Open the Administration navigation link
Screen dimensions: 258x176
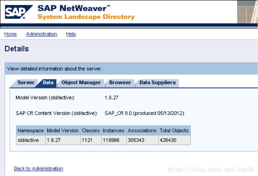(x=42, y=34)
